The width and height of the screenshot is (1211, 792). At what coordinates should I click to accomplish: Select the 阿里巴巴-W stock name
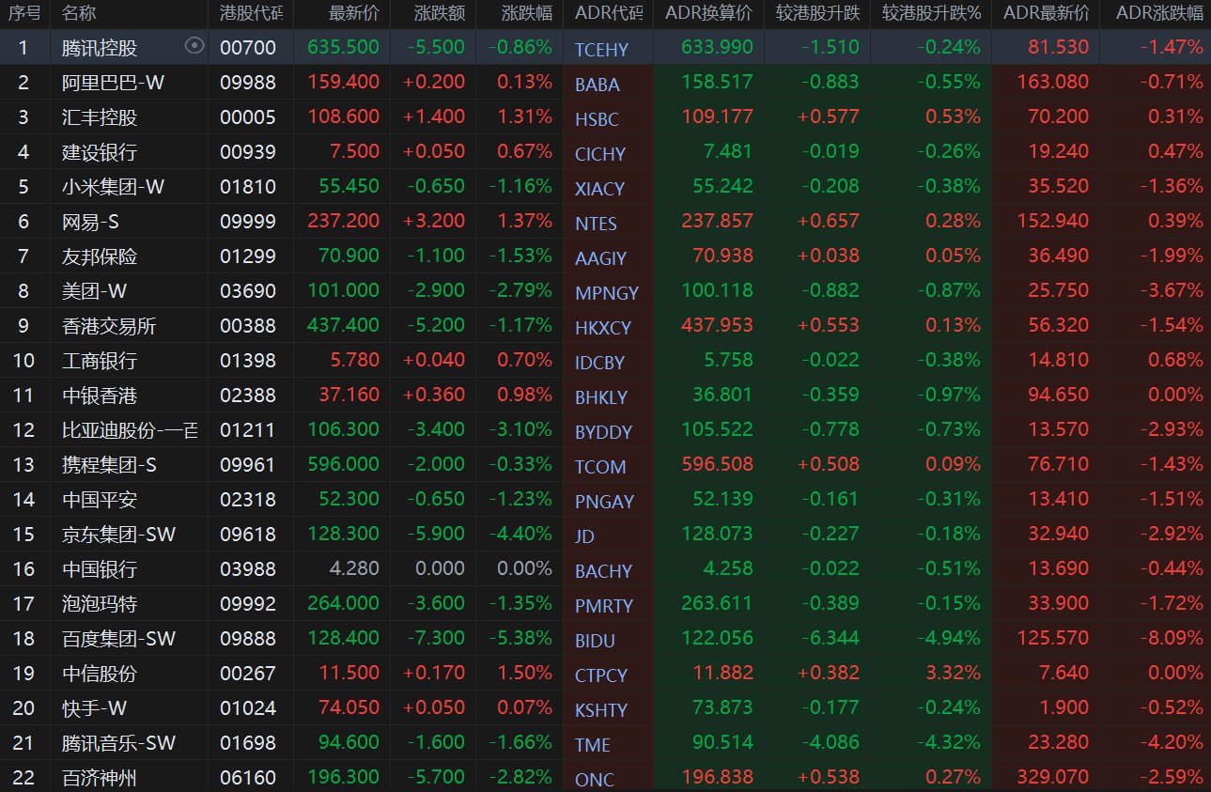click(113, 83)
